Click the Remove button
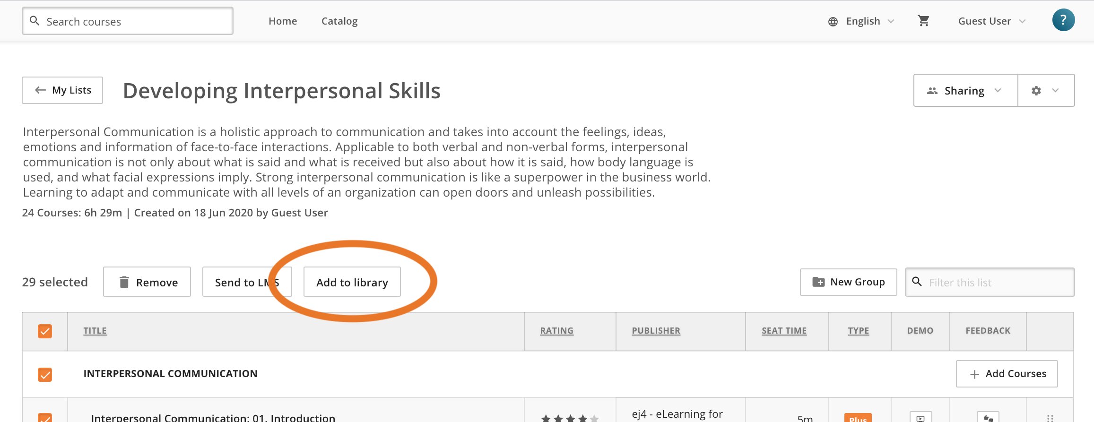The width and height of the screenshot is (1094, 422). point(147,282)
